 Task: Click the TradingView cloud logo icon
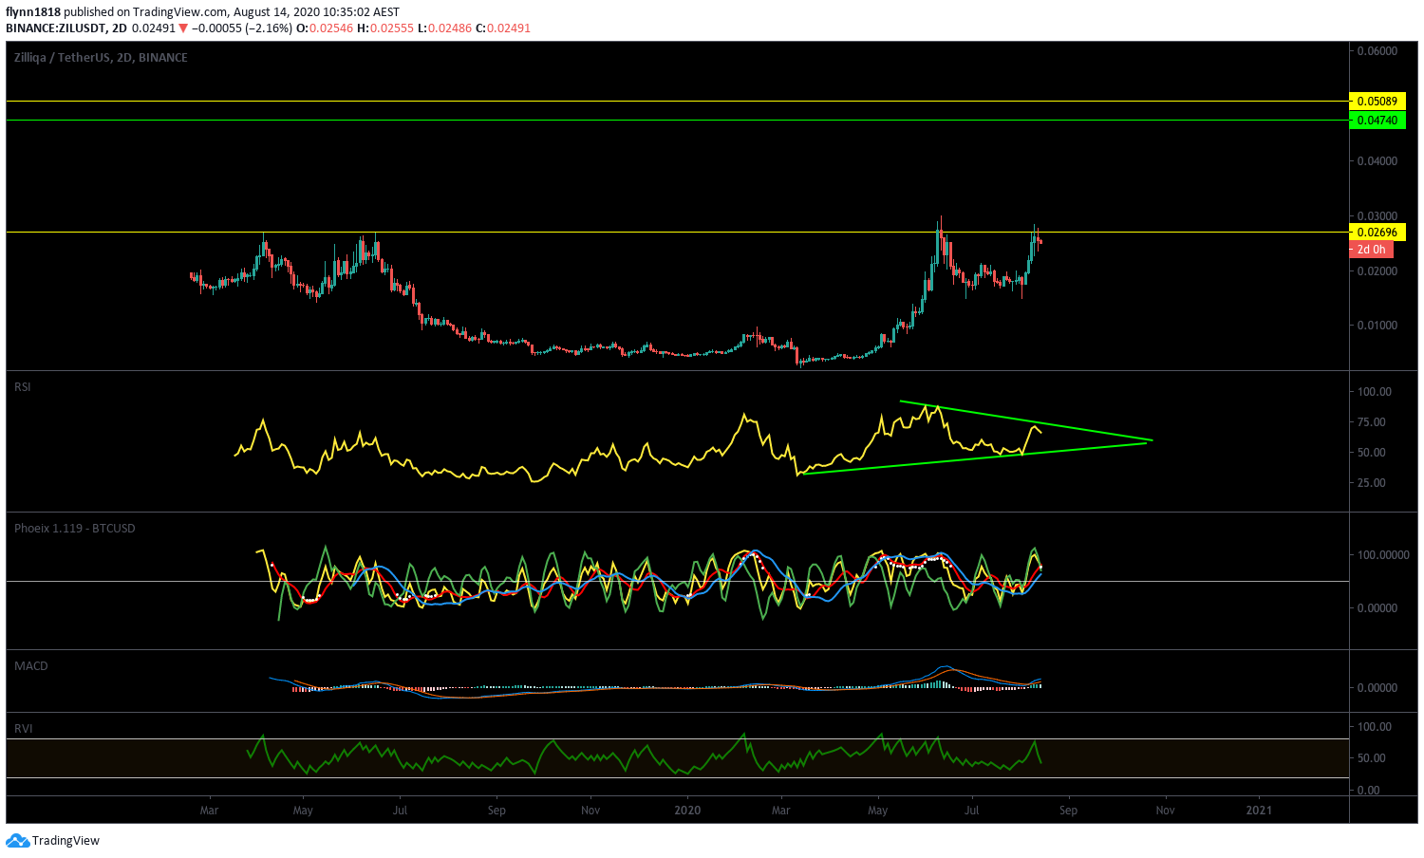coord(17,841)
